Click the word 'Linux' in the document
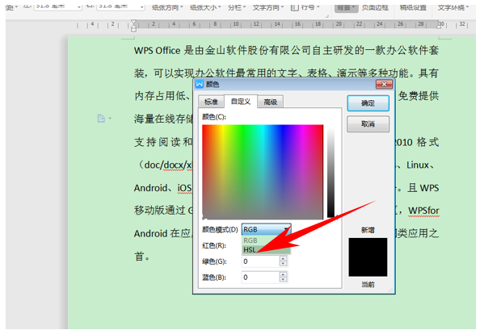 418,165
